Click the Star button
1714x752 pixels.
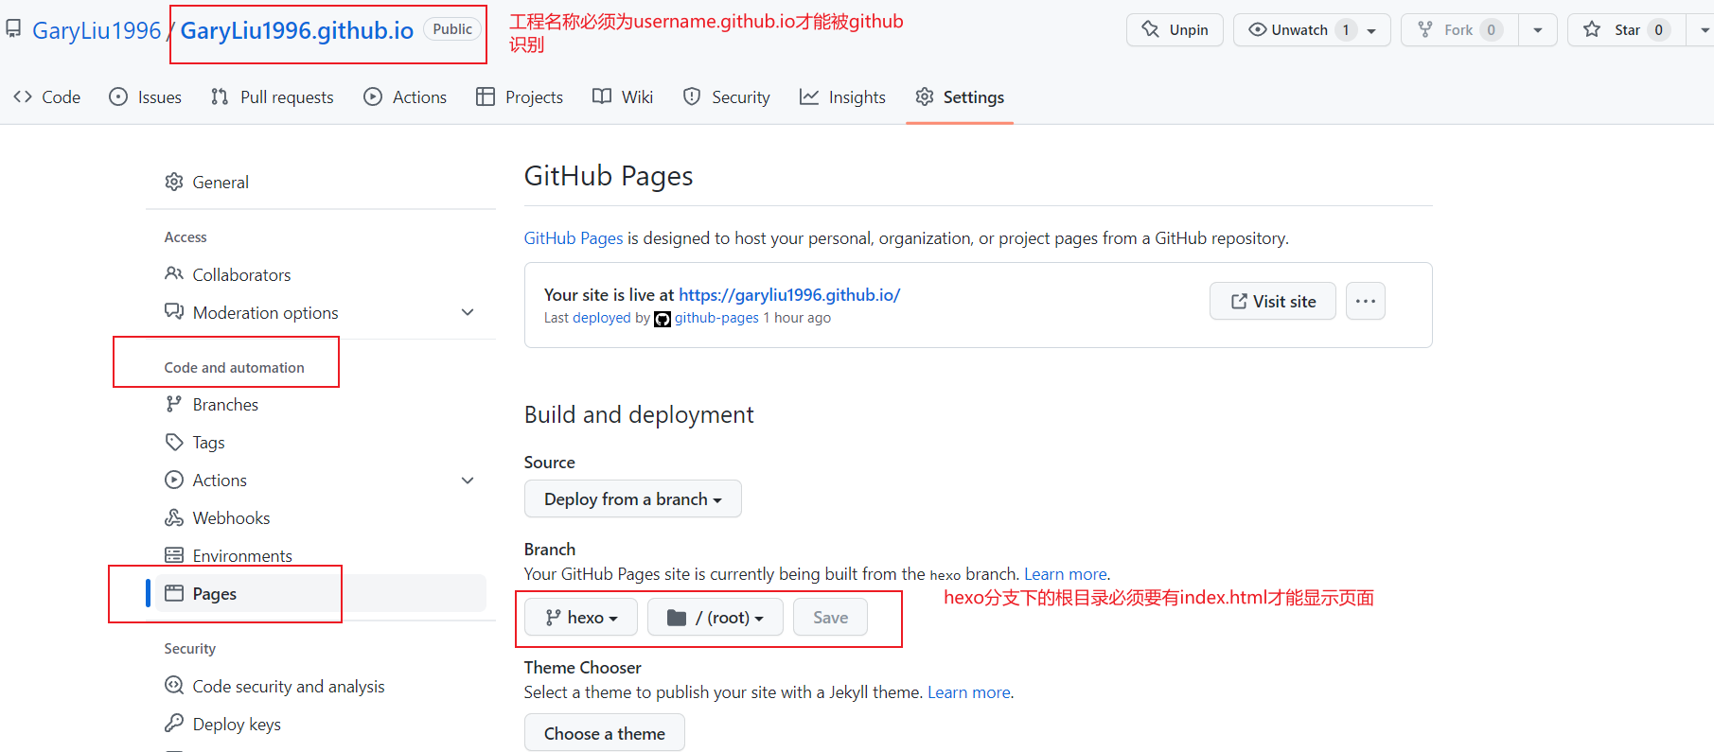tap(1626, 30)
